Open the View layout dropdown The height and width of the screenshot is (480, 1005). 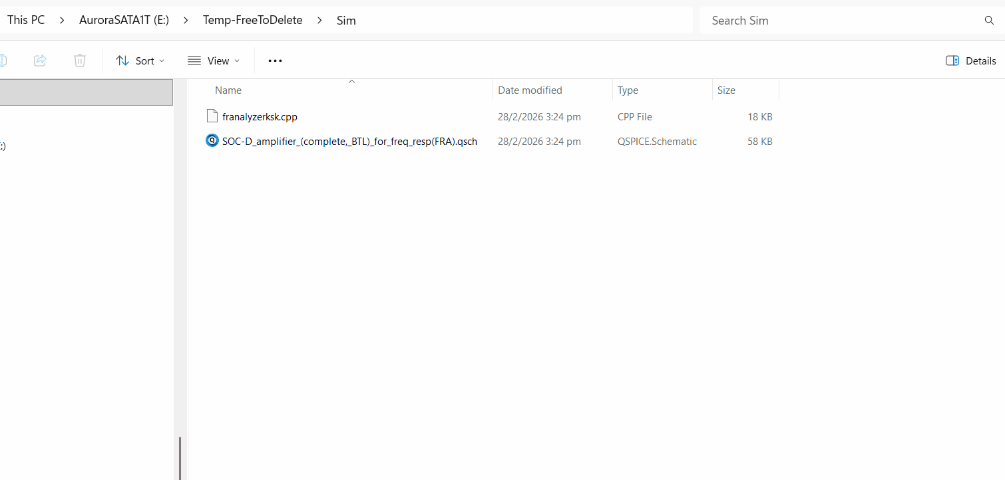pyautogui.click(x=214, y=60)
